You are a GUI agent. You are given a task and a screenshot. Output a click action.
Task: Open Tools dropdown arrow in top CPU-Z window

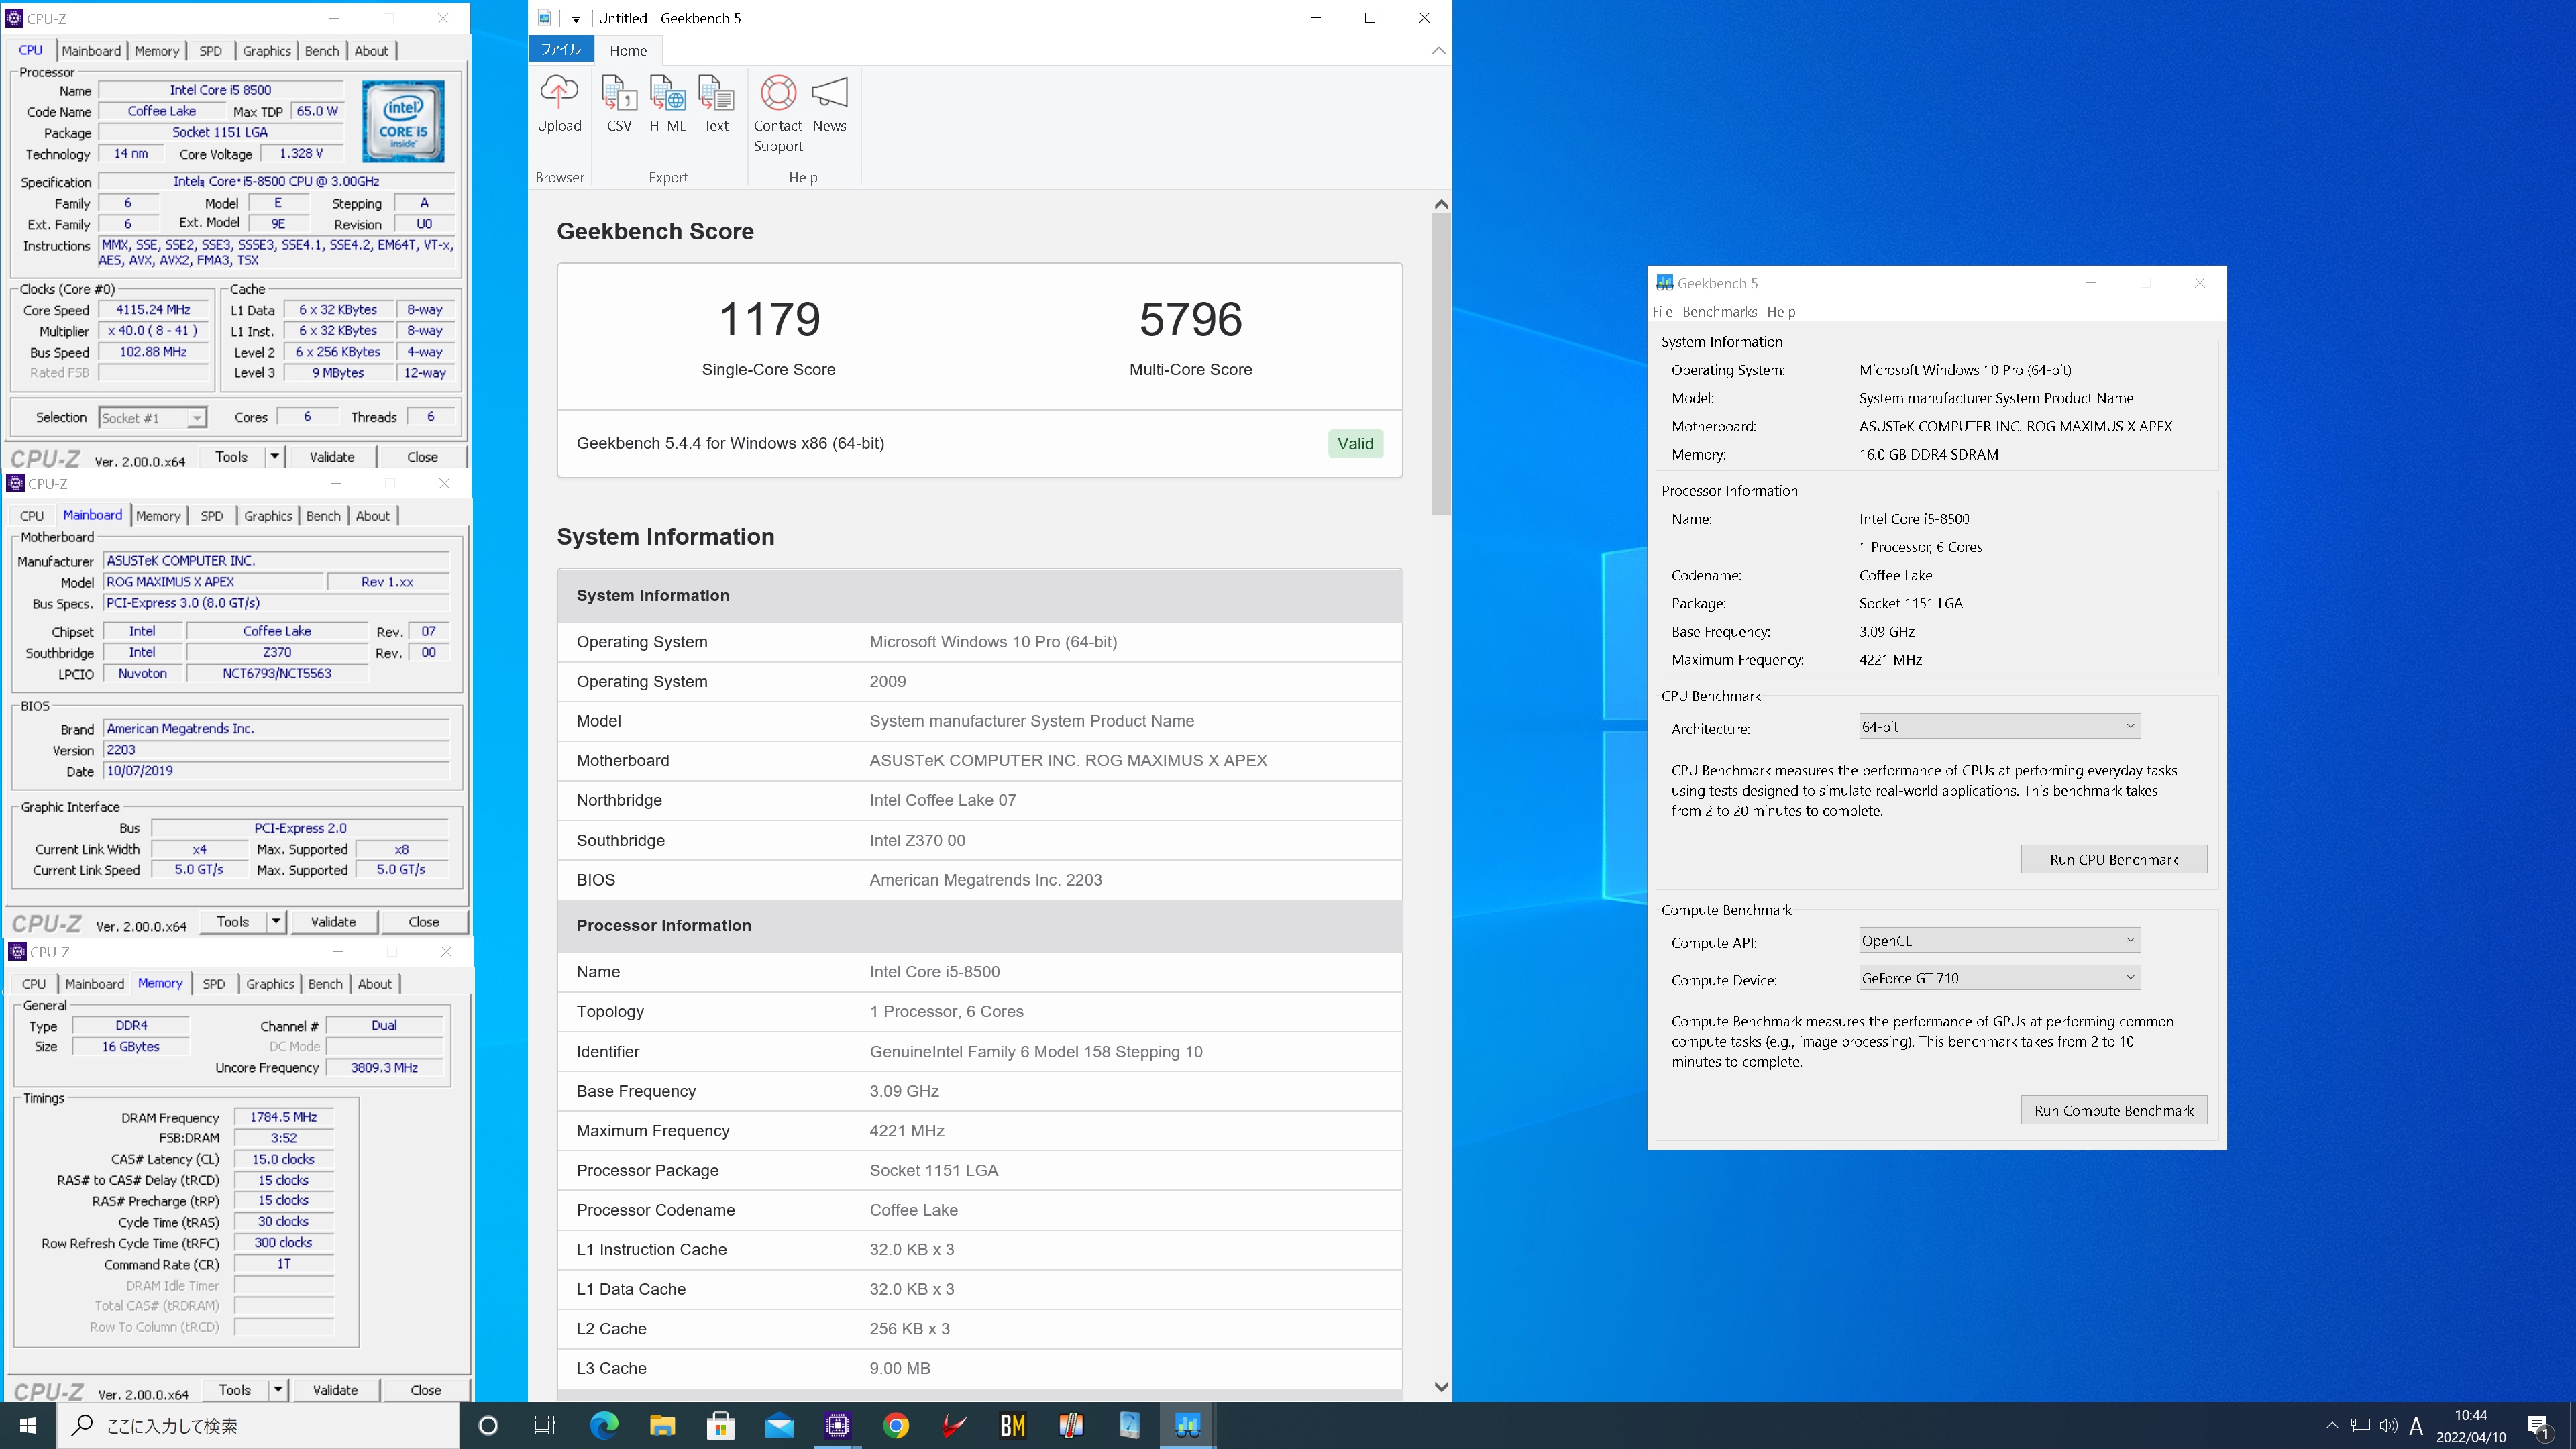274,456
